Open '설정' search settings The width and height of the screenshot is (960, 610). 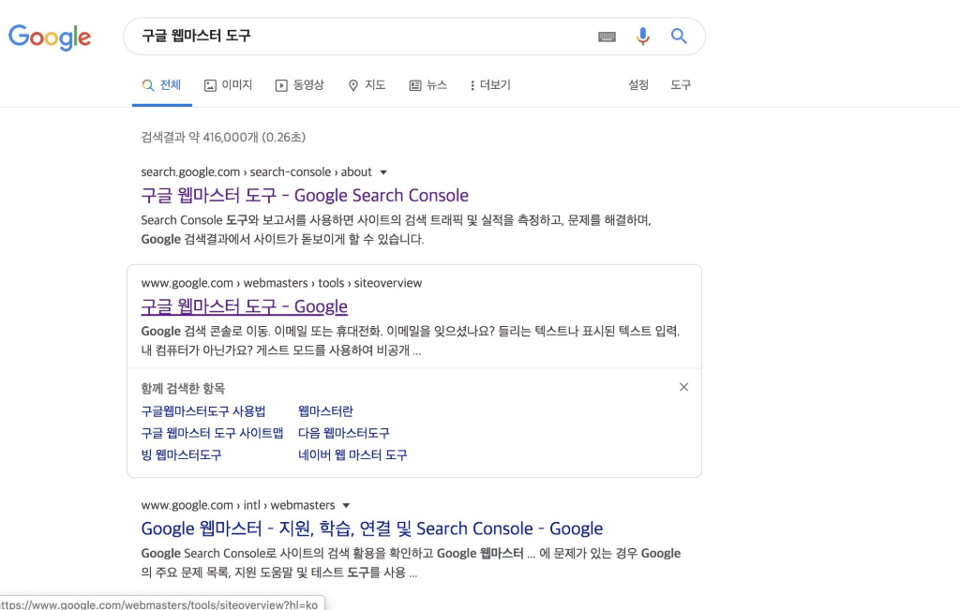(637, 85)
